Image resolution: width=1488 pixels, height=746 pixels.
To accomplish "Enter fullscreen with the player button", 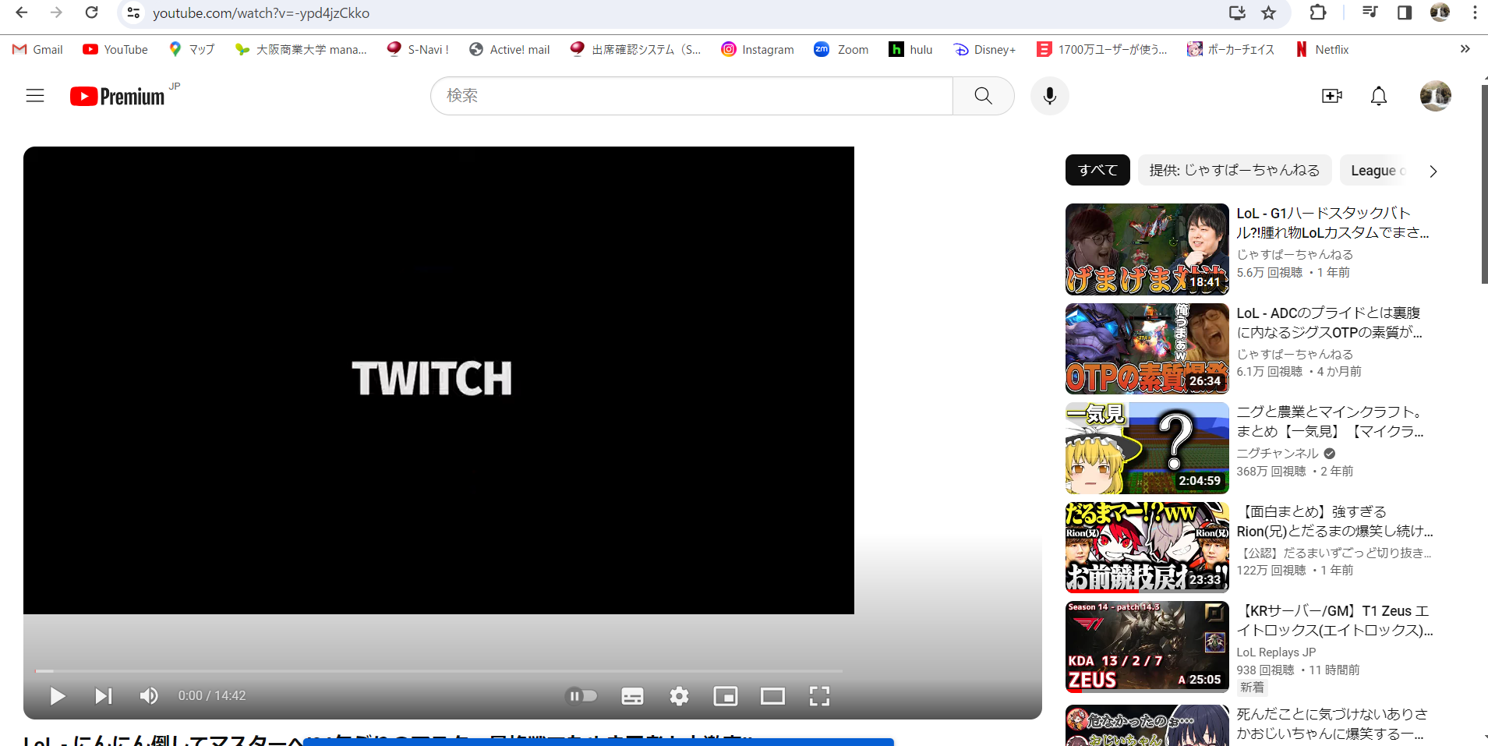I will 819,695.
